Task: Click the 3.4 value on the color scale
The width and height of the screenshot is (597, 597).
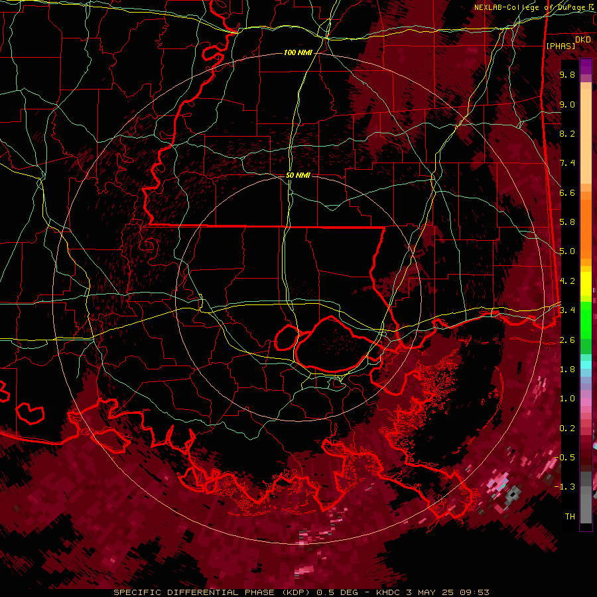Action: [567, 310]
